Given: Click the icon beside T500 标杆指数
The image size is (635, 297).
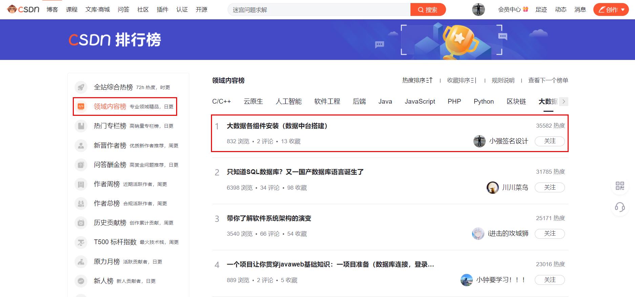Looking at the screenshot, I should tap(81, 242).
